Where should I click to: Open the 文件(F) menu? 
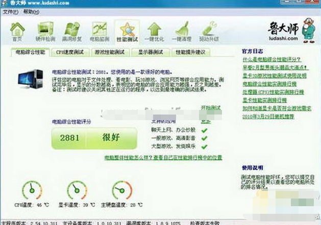tap(10, 12)
